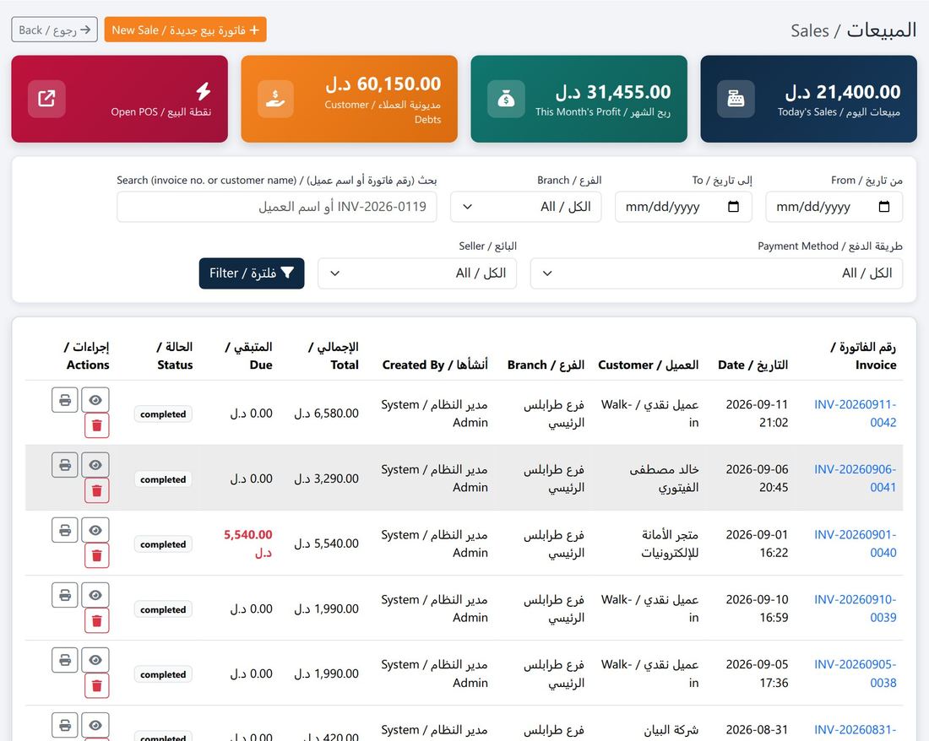Image resolution: width=929 pixels, height=741 pixels.
Task: Expand the Branch dropdown filter
Action: coord(526,207)
